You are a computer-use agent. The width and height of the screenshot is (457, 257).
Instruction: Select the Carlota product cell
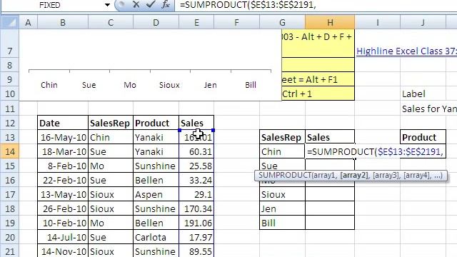click(156, 237)
